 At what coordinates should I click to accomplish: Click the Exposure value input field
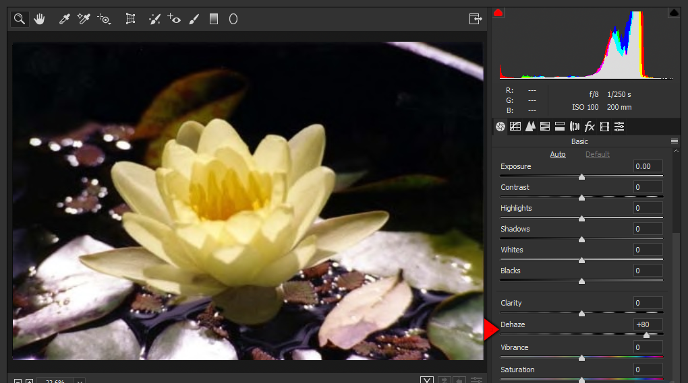pyautogui.click(x=648, y=166)
